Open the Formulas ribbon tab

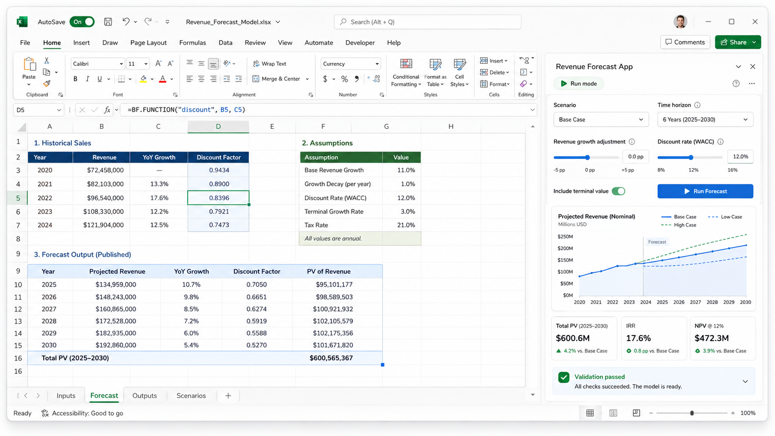point(192,43)
